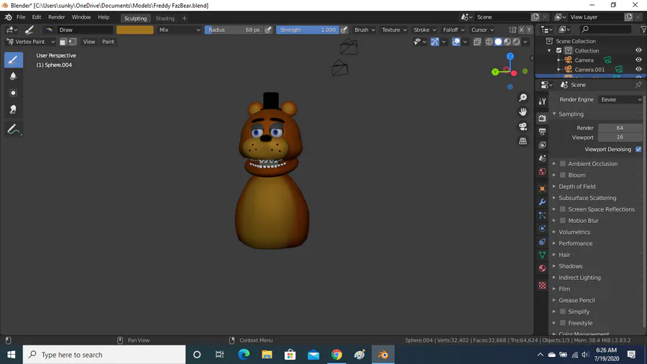Open the Render menu
Viewport: 647px width, 364px height.
click(x=57, y=17)
